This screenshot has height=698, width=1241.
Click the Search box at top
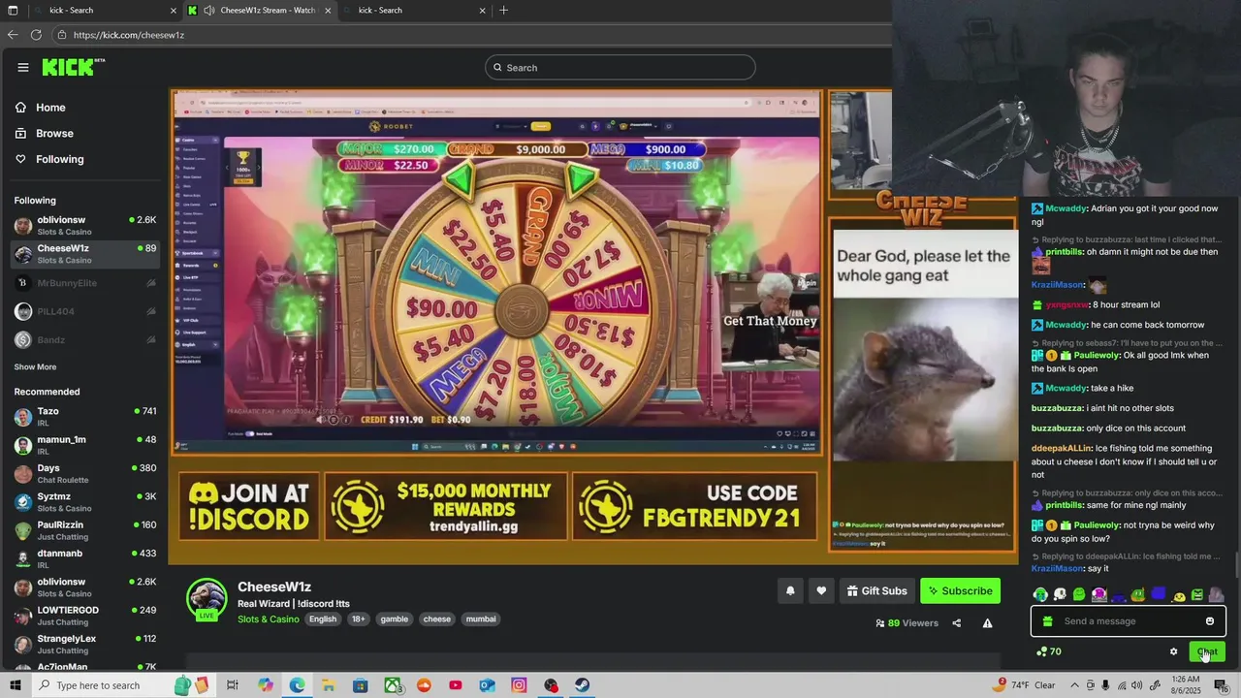pos(620,67)
